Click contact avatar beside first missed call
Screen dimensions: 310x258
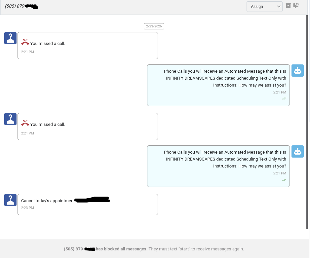10,38
